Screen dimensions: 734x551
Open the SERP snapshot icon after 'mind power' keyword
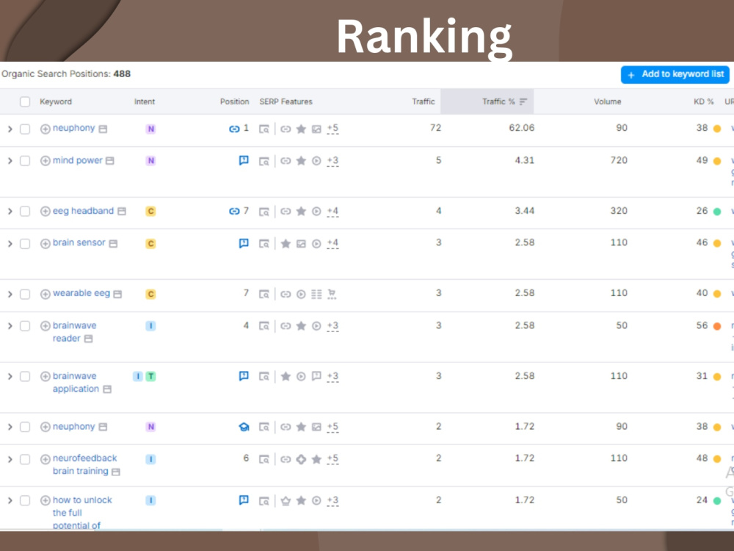tap(110, 161)
